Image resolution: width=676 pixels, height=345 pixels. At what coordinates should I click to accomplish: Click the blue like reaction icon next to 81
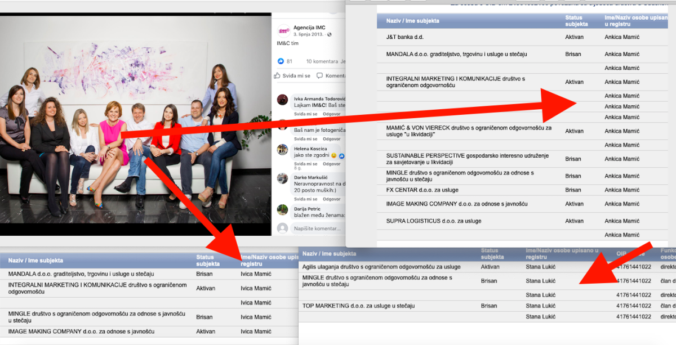[x=281, y=61]
